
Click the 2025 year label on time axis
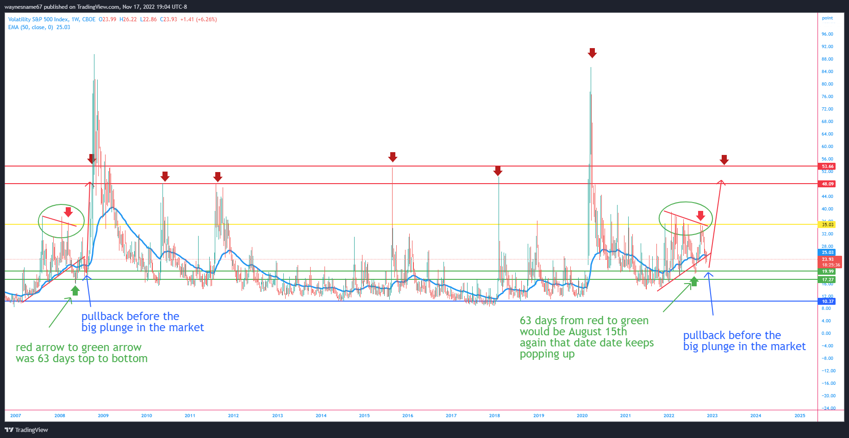(x=799, y=416)
